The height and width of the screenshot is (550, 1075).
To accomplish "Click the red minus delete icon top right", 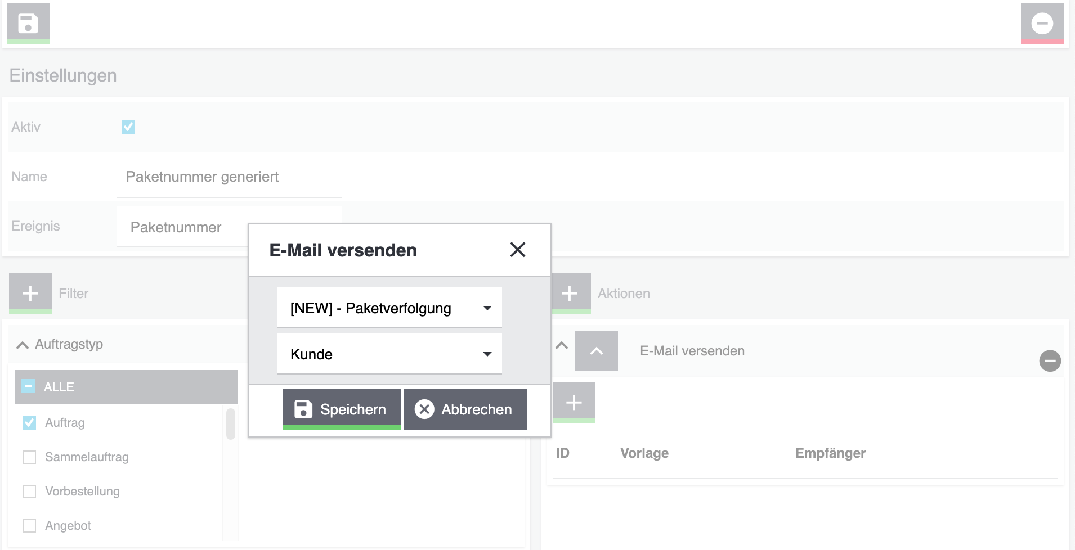I will (x=1042, y=23).
